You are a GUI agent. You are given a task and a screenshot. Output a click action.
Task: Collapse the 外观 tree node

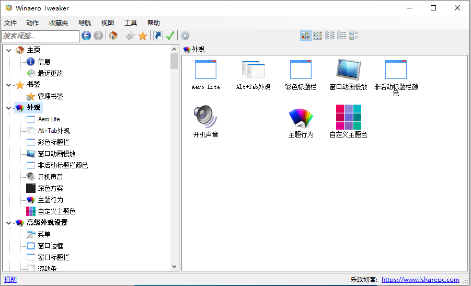(x=8, y=108)
